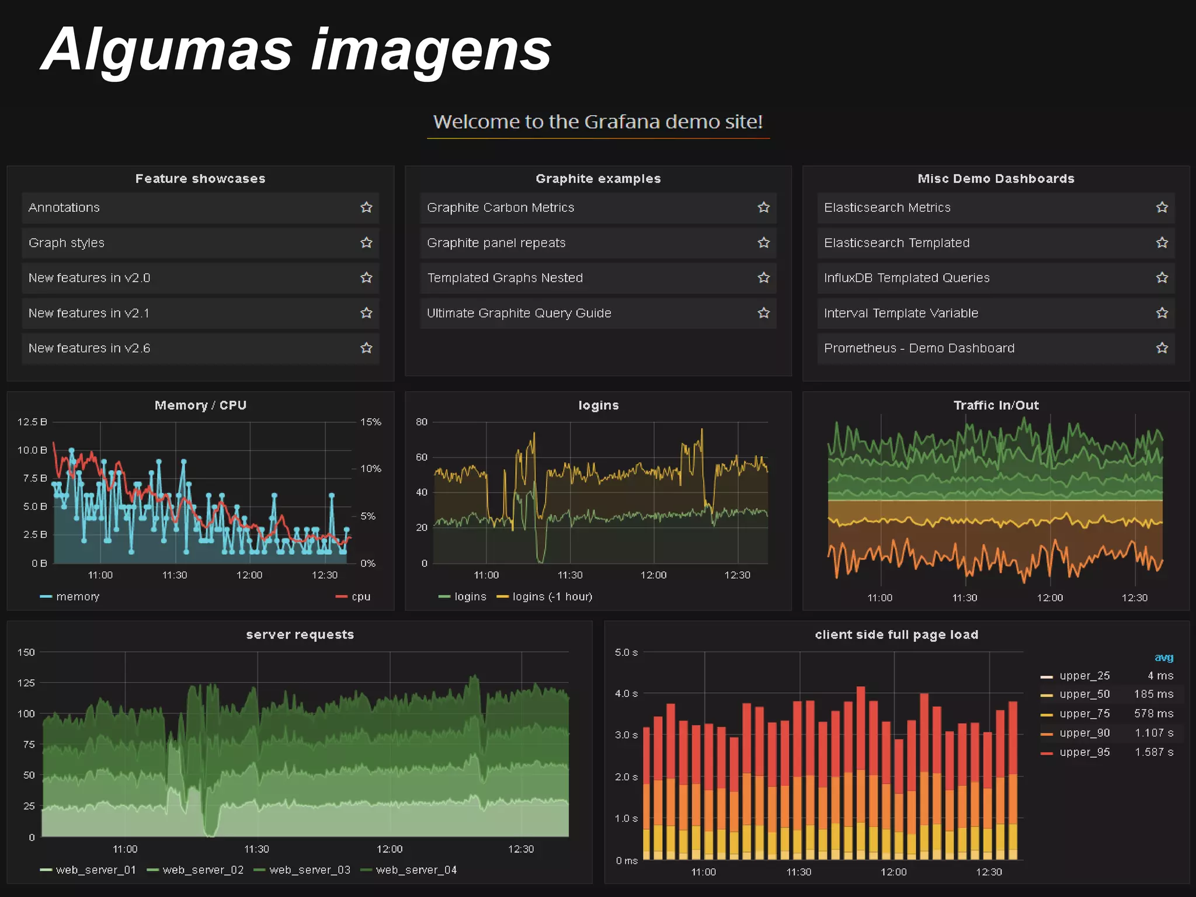Screen dimensions: 1196x897
Task: Sort legend by avg column header
Action: (1163, 658)
